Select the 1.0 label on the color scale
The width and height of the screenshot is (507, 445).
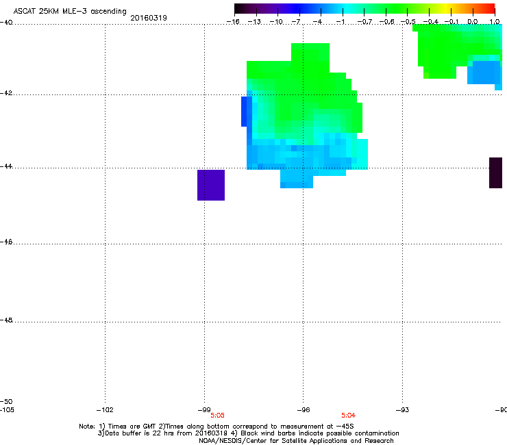[495, 22]
